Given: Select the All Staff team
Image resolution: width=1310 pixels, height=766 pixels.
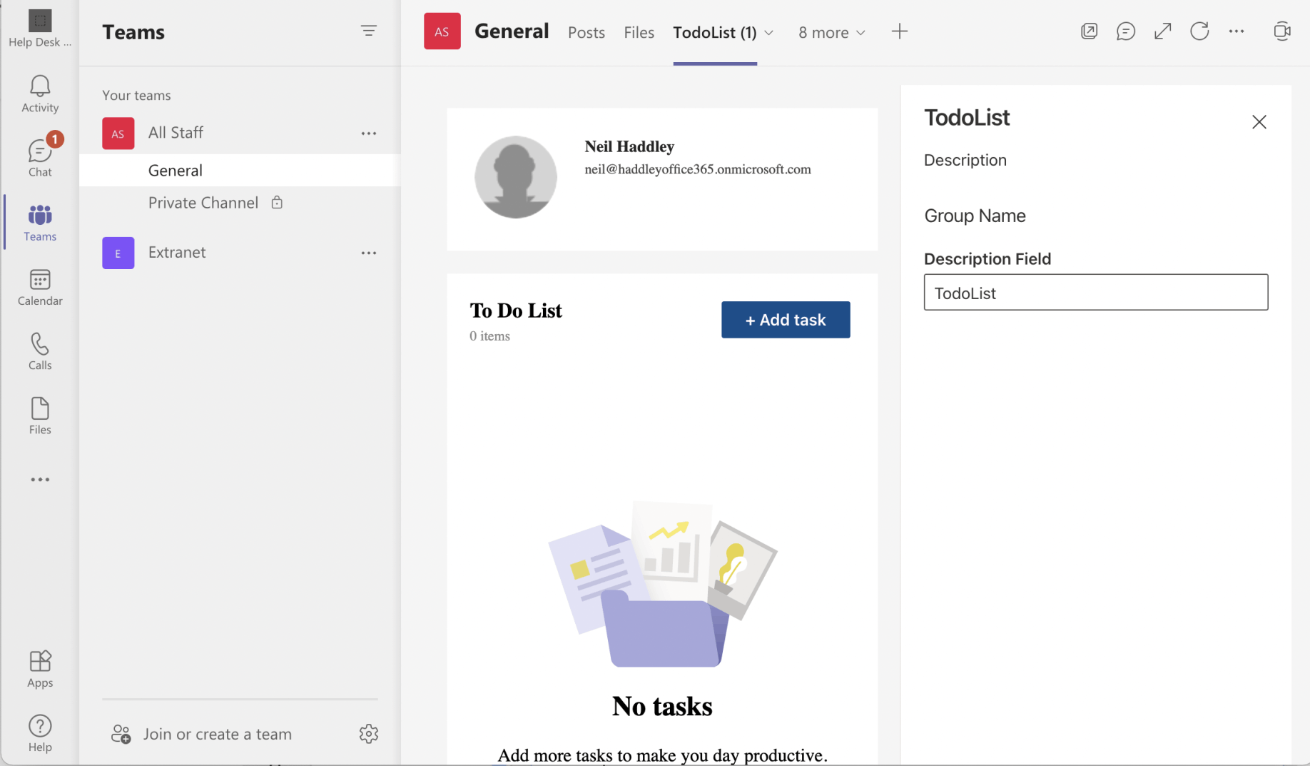Looking at the screenshot, I should 176,133.
